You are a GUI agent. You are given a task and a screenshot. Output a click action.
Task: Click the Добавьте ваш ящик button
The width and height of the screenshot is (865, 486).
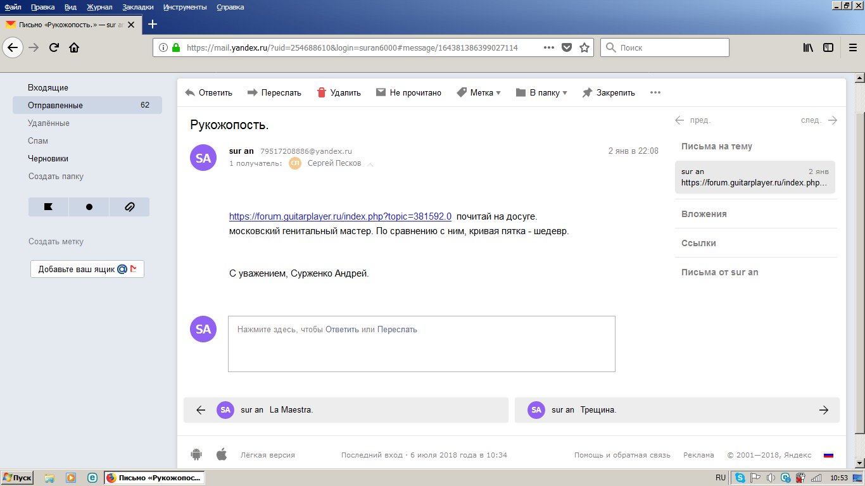[87, 269]
